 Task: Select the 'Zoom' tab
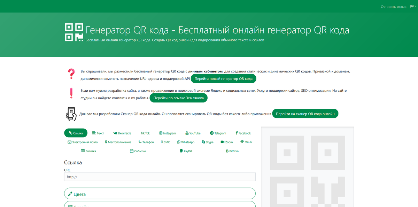[x=227, y=142]
